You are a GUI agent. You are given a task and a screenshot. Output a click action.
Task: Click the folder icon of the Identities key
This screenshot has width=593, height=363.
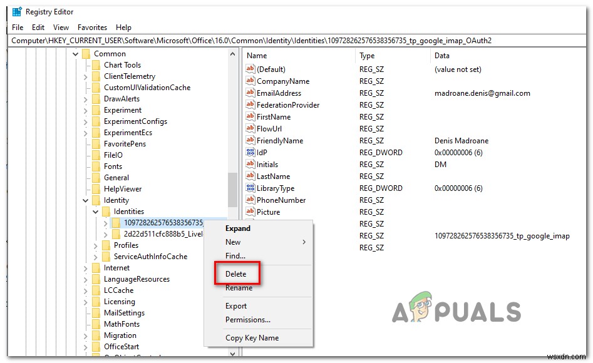tap(108, 212)
